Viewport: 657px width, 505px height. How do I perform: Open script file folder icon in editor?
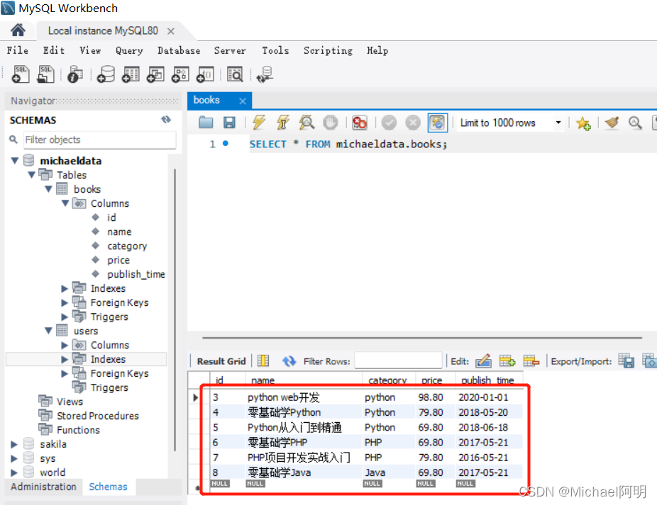[x=206, y=123]
